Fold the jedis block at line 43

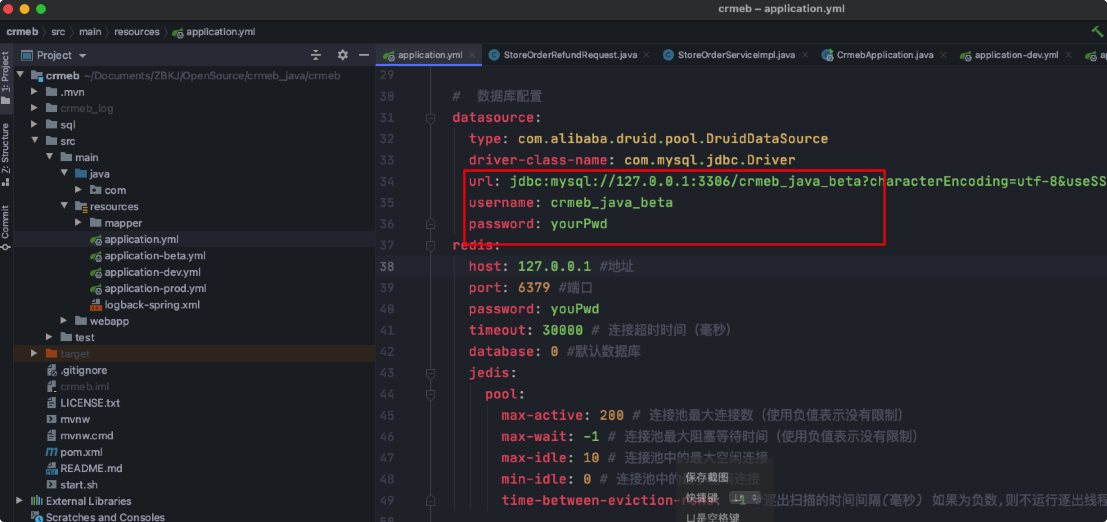[430, 373]
